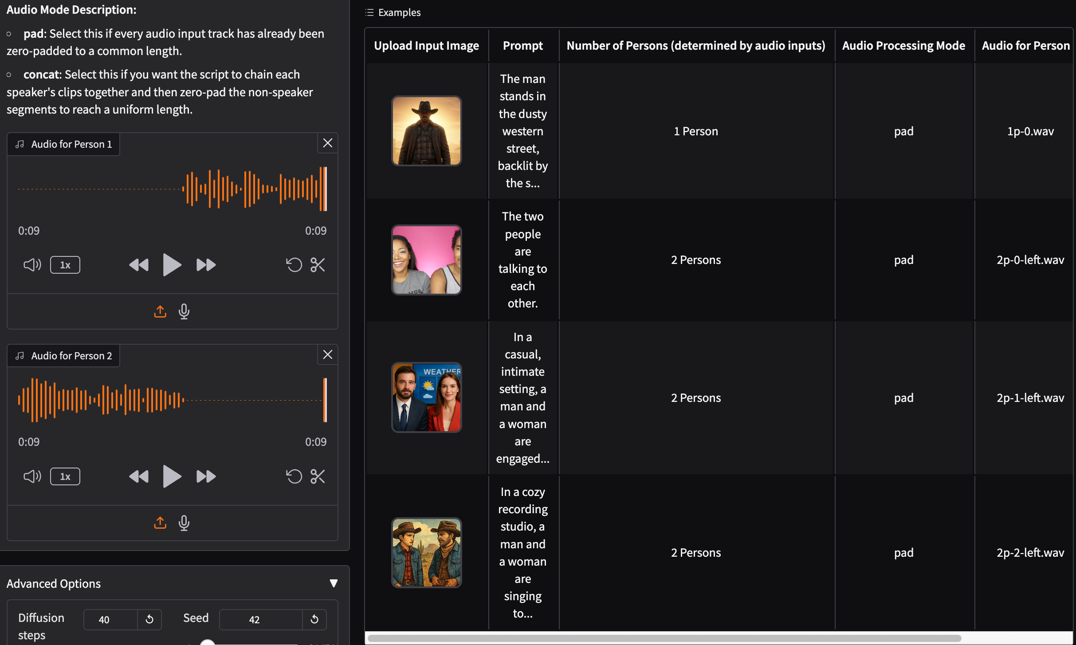The width and height of the screenshot is (1076, 645).
Task: Reset the Diffusion steps value
Action: [x=149, y=619]
